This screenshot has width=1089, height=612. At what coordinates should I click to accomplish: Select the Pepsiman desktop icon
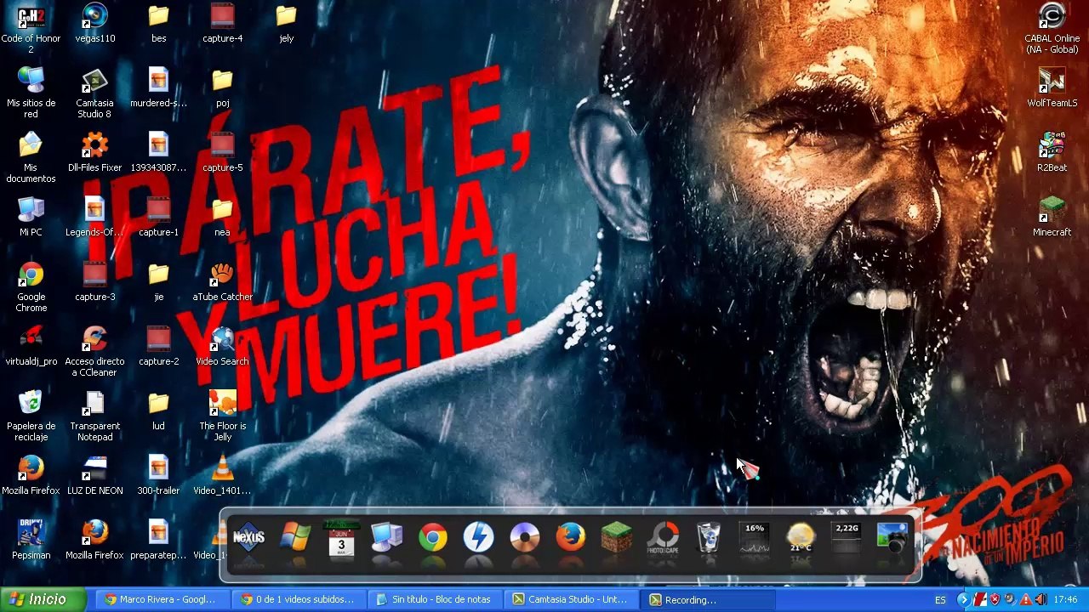(31, 540)
